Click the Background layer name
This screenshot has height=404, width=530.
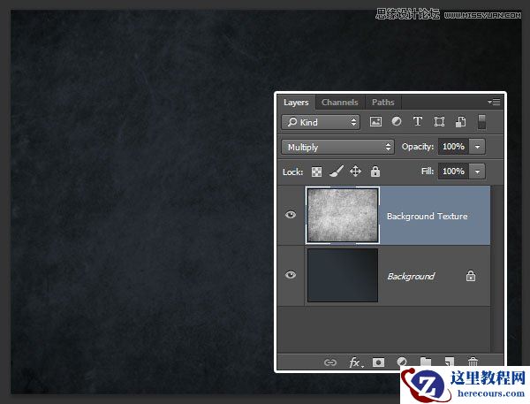coord(411,277)
